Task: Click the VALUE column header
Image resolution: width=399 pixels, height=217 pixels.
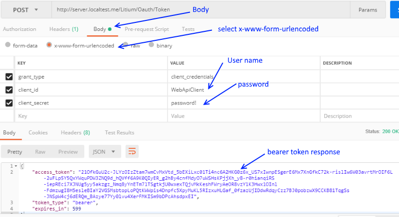Action: pyautogui.click(x=178, y=63)
